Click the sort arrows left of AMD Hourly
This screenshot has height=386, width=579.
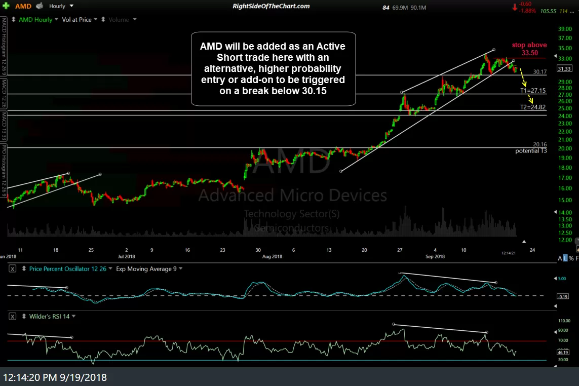pyautogui.click(x=13, y=20)
